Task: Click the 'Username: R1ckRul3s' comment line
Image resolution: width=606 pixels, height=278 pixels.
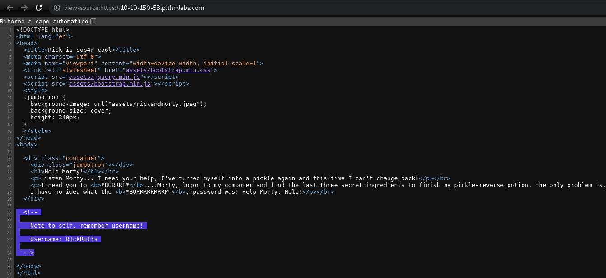Action: pyautogui.click(x=64, y=239)
